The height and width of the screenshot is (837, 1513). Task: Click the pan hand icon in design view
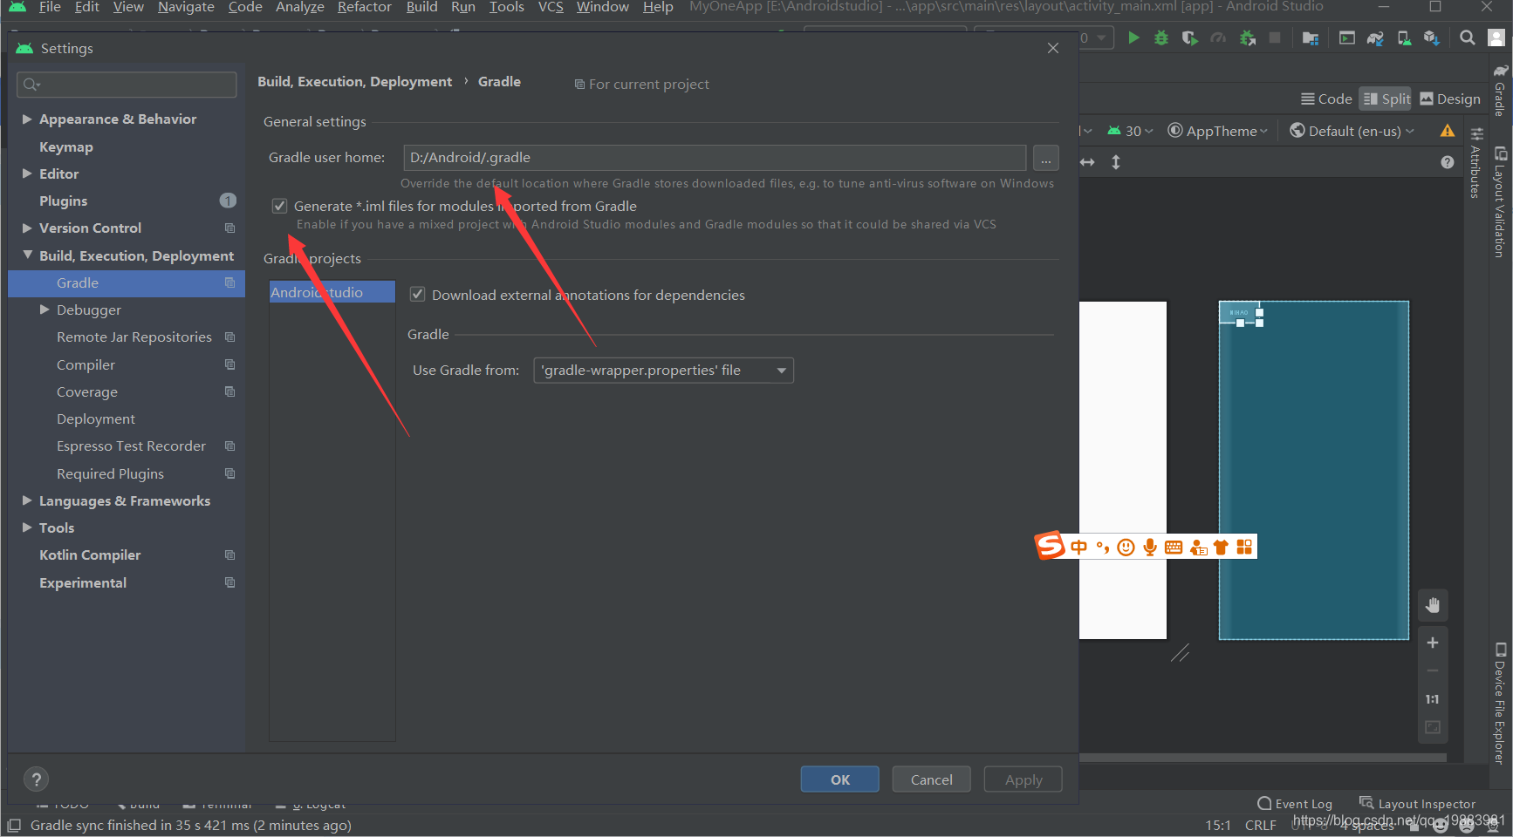[1433, 605]
